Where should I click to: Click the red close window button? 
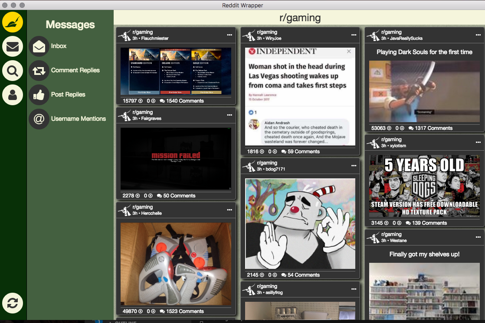pos(5,5)
